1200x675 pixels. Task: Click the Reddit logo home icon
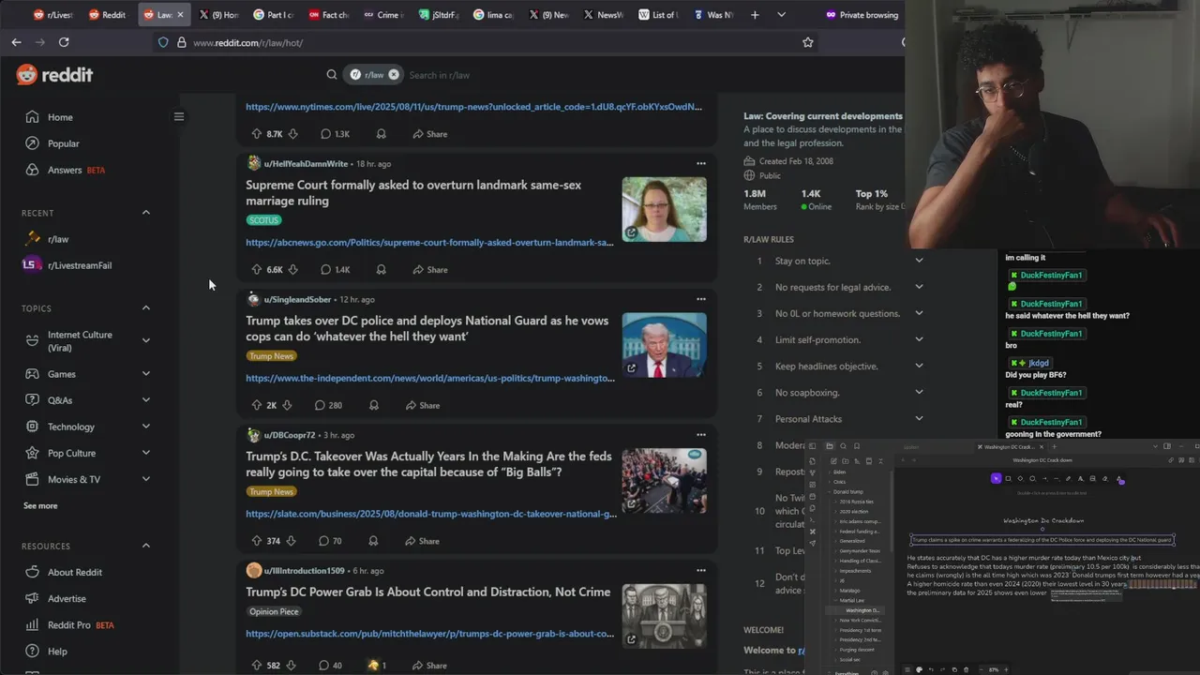(54, 75)
